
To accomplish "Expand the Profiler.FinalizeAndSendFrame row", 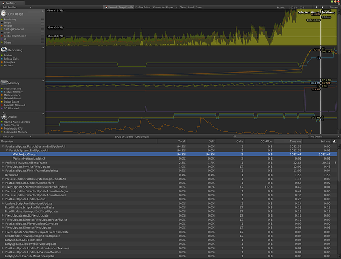I will coord(3,163).
